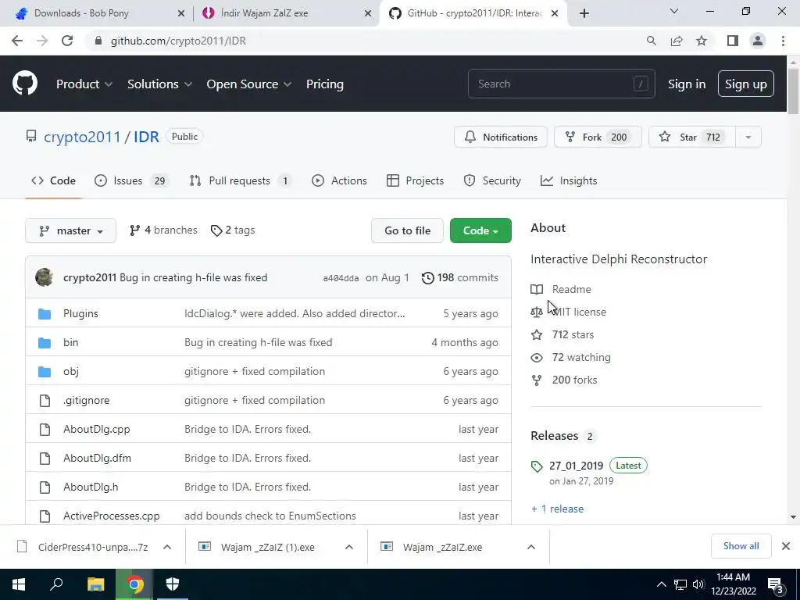Select the Code tab
The width and height of the screenshot is (800, 600).
(x=54, y=180)
